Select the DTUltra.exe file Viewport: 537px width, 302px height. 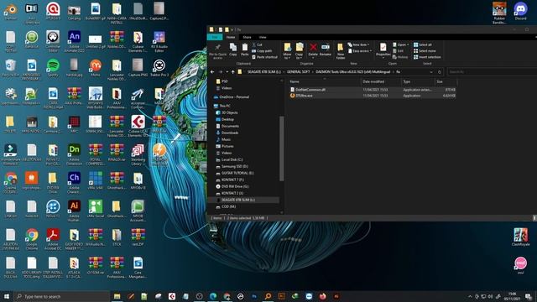373,96
